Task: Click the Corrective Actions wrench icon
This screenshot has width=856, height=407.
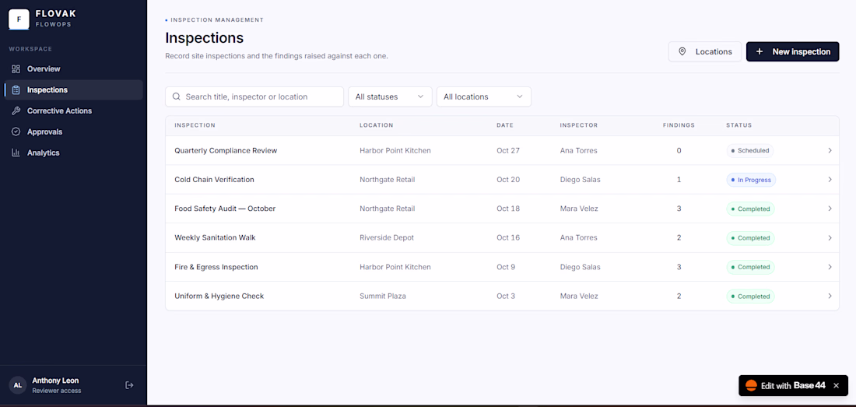Action: click(16, 111)
